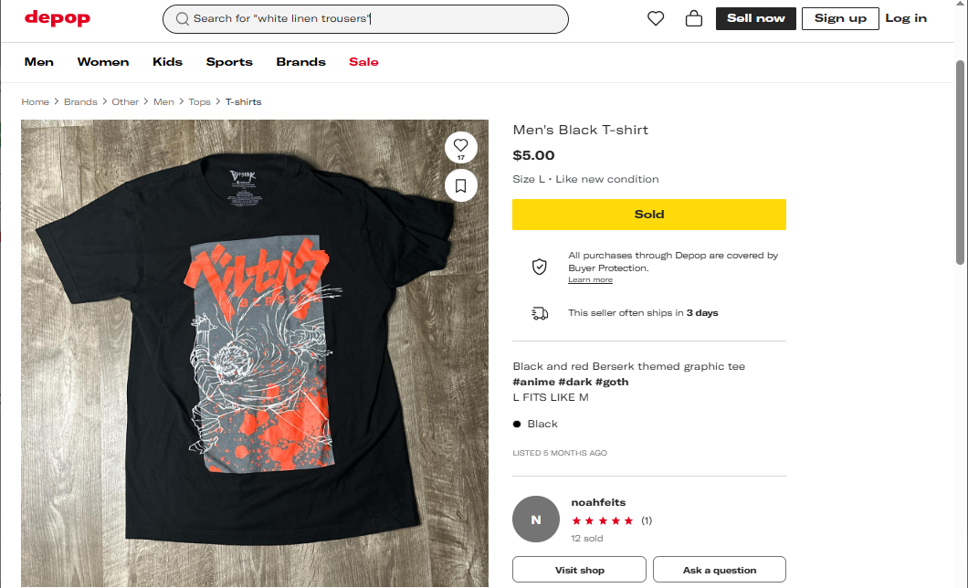Click the Learn more link
Viewport: 968px width, 588px height.
point(590,280)
